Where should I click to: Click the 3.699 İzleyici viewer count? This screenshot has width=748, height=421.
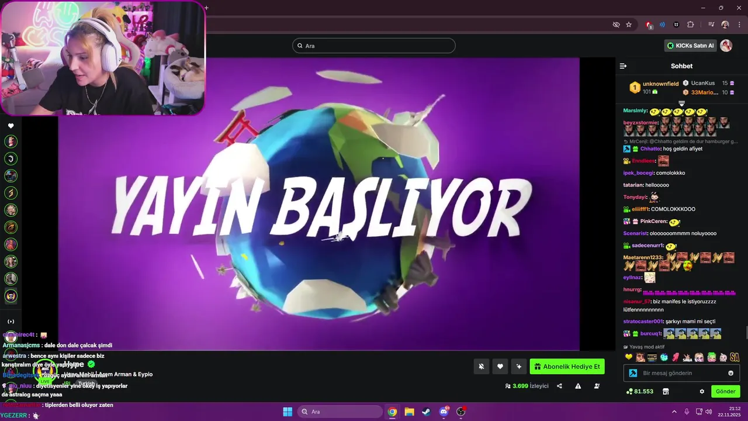coord(527,386)
